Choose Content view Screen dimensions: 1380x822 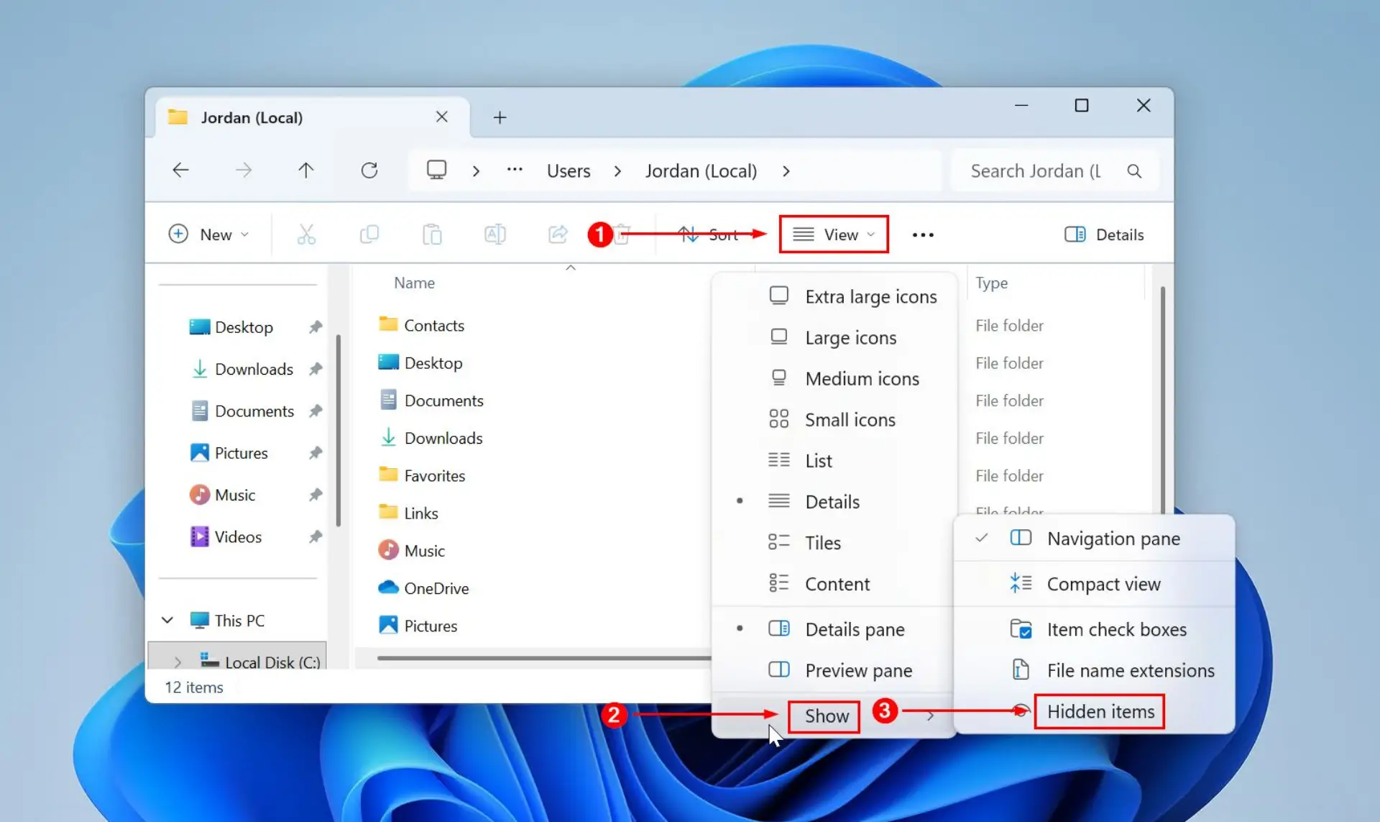[834, 584]
